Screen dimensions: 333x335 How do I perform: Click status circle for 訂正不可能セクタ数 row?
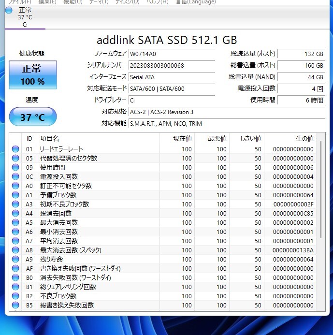point(15,186)
